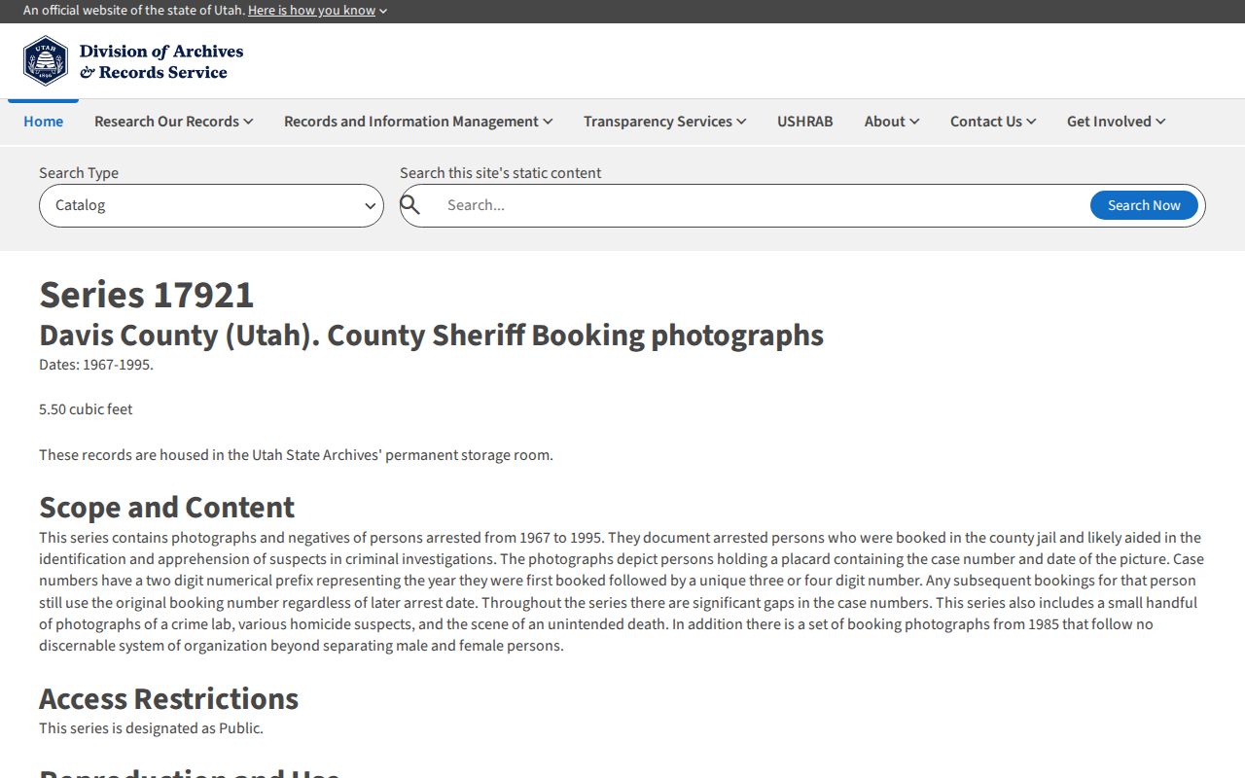Go to the Home tab

pyautogui.click(x=43, y=122)
